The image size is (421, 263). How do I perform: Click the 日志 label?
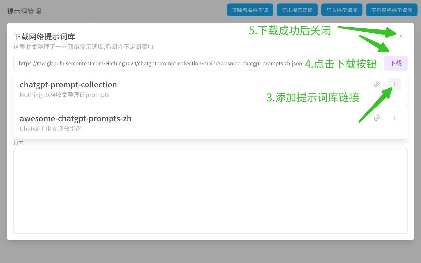[x=18, y=143]
